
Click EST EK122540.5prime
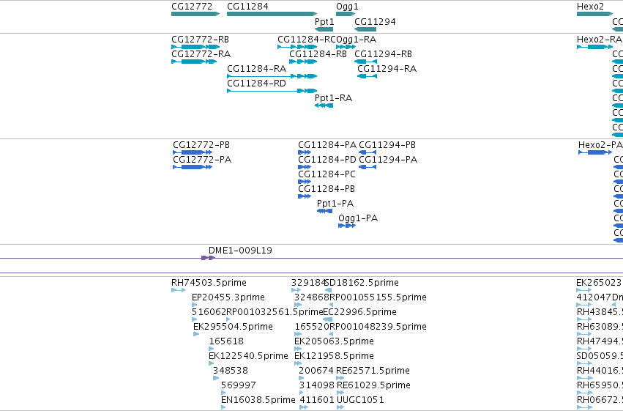point(212,363)
